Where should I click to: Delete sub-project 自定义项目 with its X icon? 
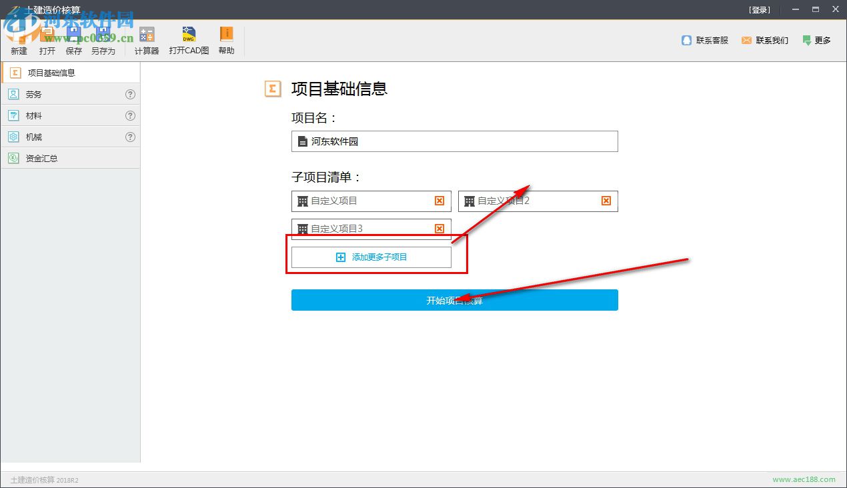coord(440,201)
